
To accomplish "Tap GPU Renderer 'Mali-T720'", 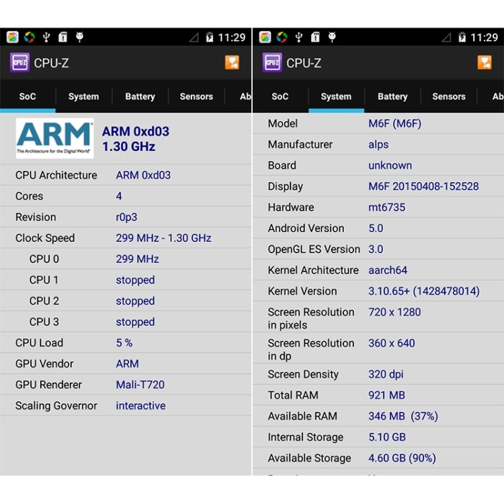I will click(x=140, y=385).
